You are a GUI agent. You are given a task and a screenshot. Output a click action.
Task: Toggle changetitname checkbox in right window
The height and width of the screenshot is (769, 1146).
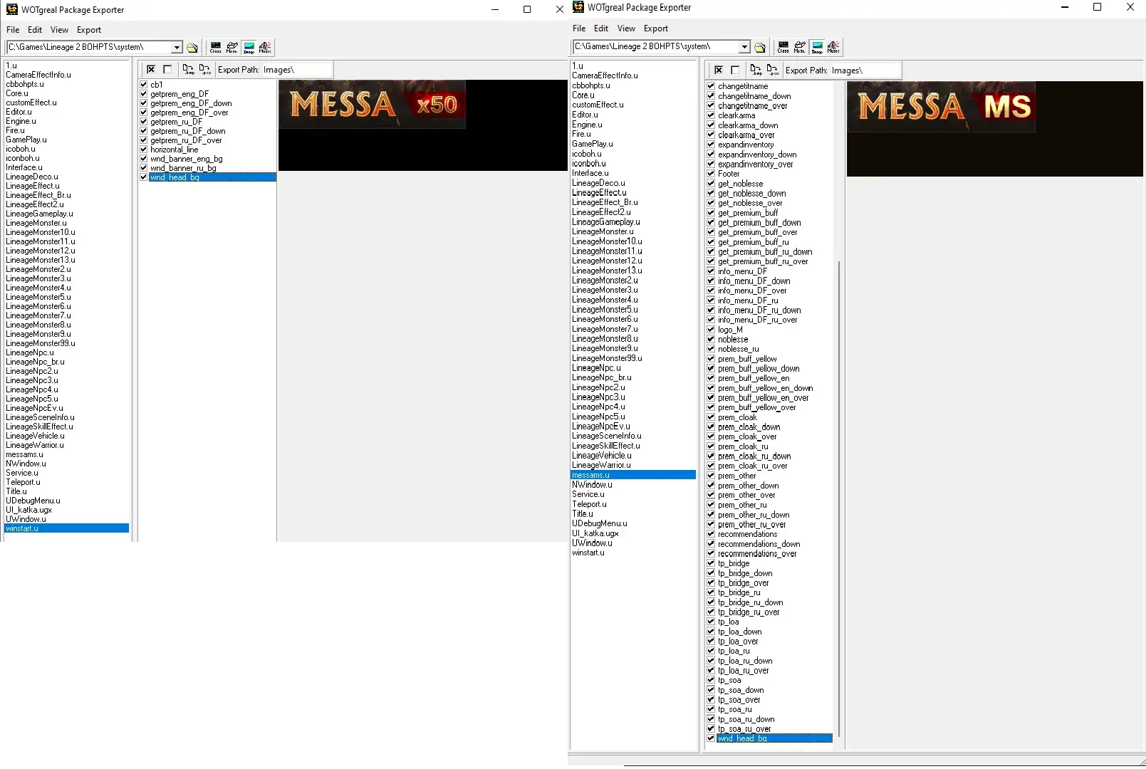711,86
